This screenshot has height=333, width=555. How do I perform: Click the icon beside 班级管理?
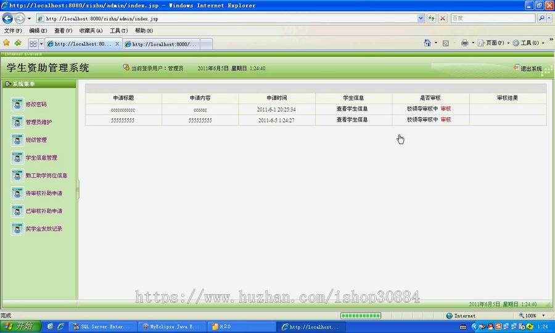coord(17,140)
